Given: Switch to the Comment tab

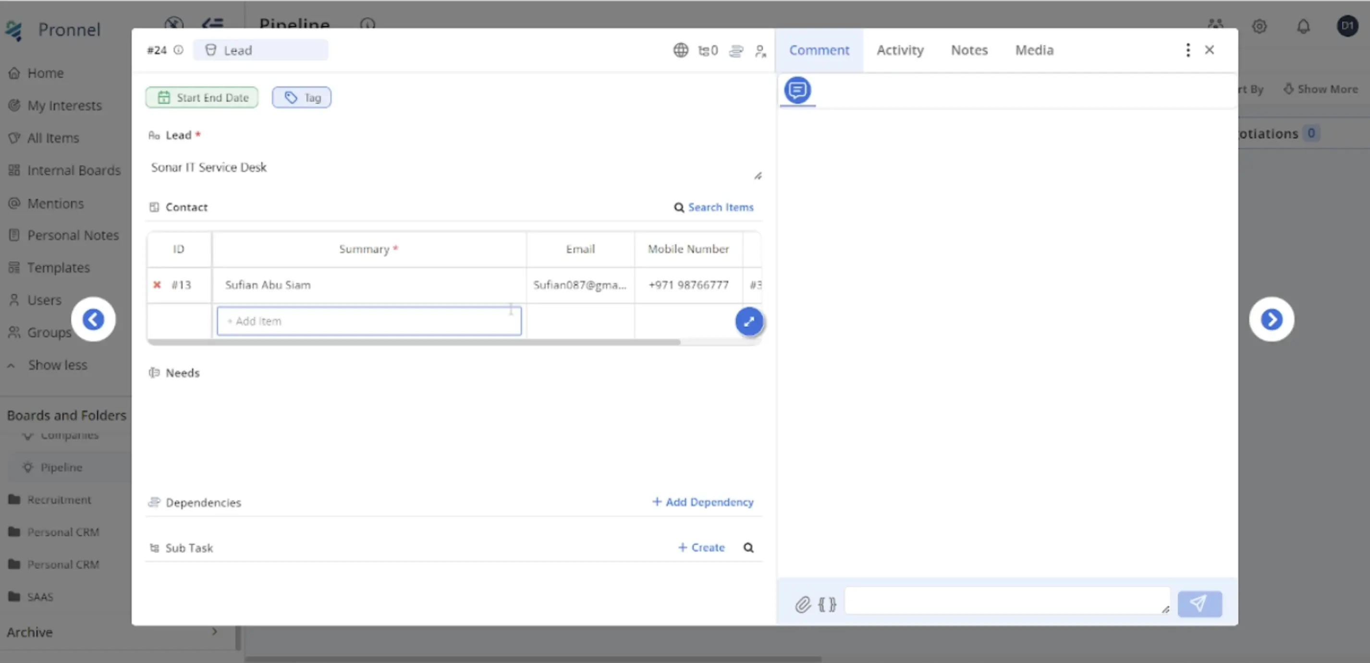Looking at the screenshot, I should [819, 50].
